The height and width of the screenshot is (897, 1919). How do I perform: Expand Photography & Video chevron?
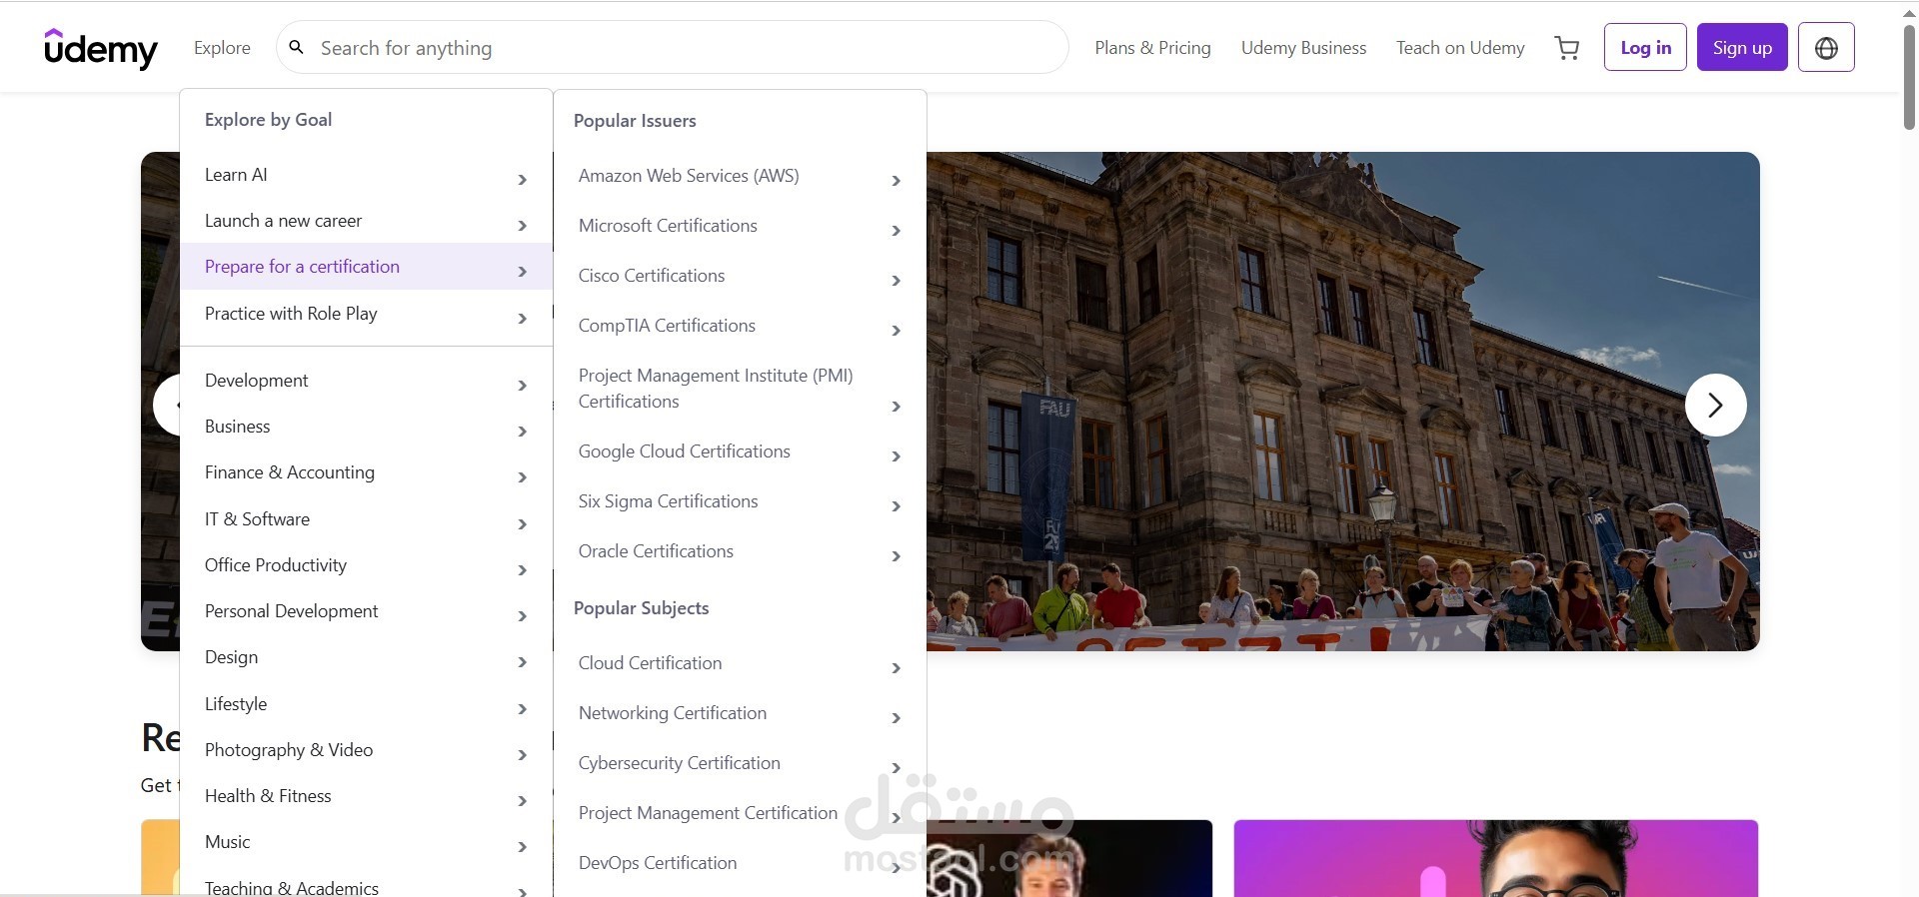pyautogui.click(x=522, y=755)
